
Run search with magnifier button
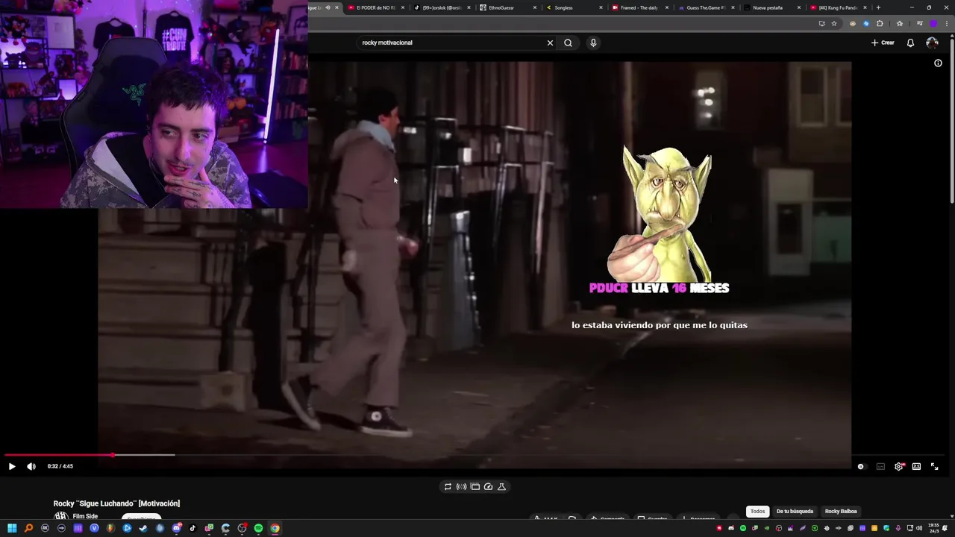tap(568, 43)
